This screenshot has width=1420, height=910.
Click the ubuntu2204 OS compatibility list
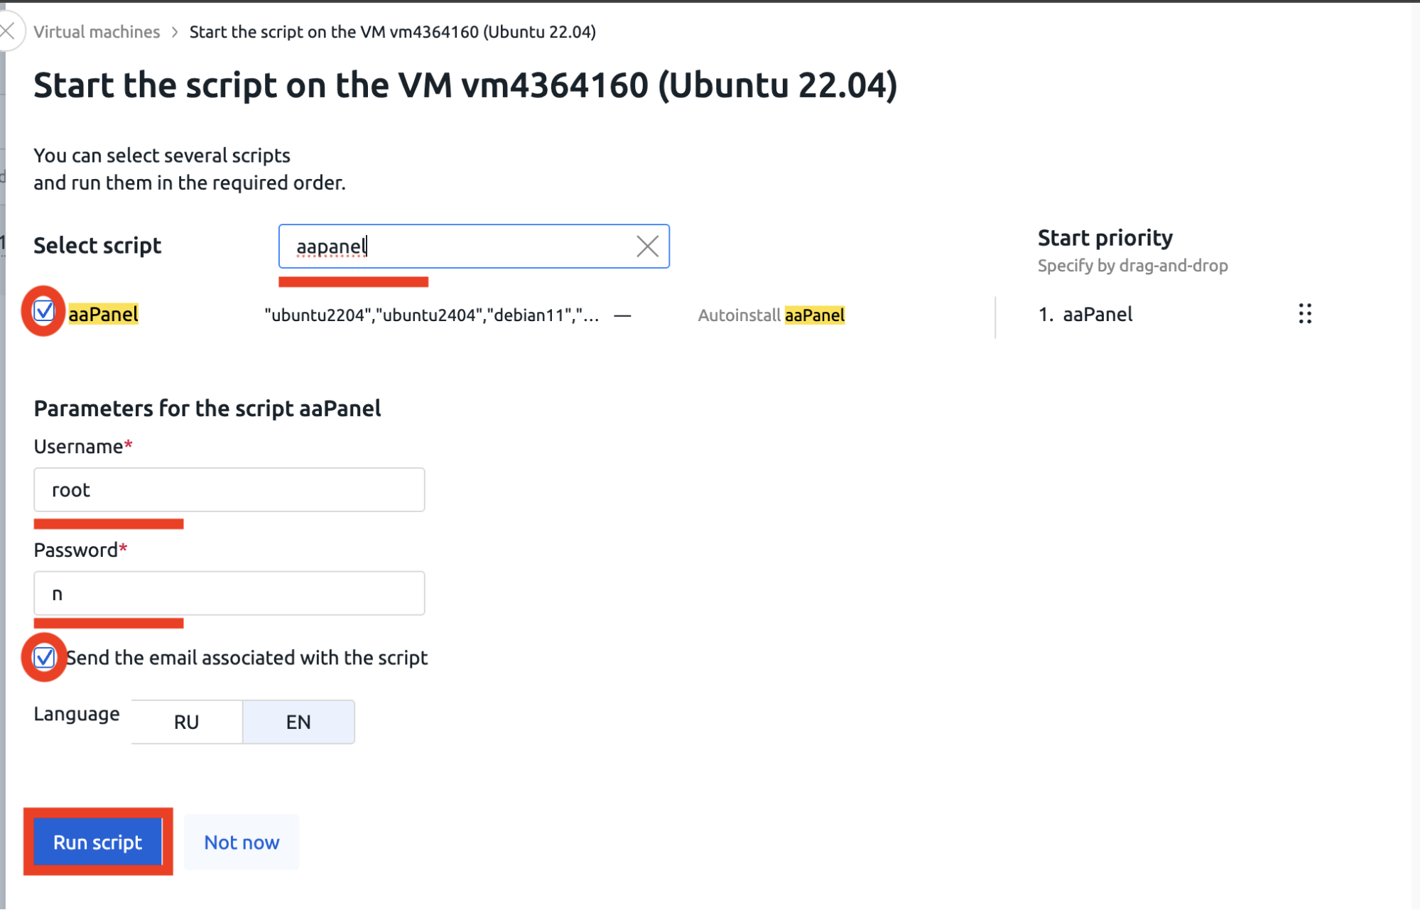(431, 315)
